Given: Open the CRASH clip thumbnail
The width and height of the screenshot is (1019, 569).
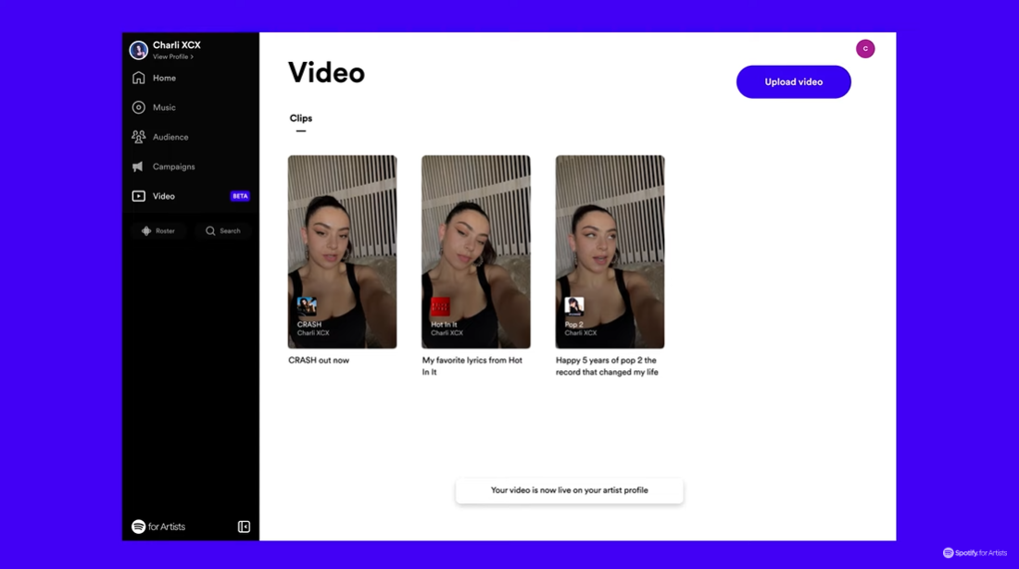Looking at the screenshot, I should coord(342,252).
